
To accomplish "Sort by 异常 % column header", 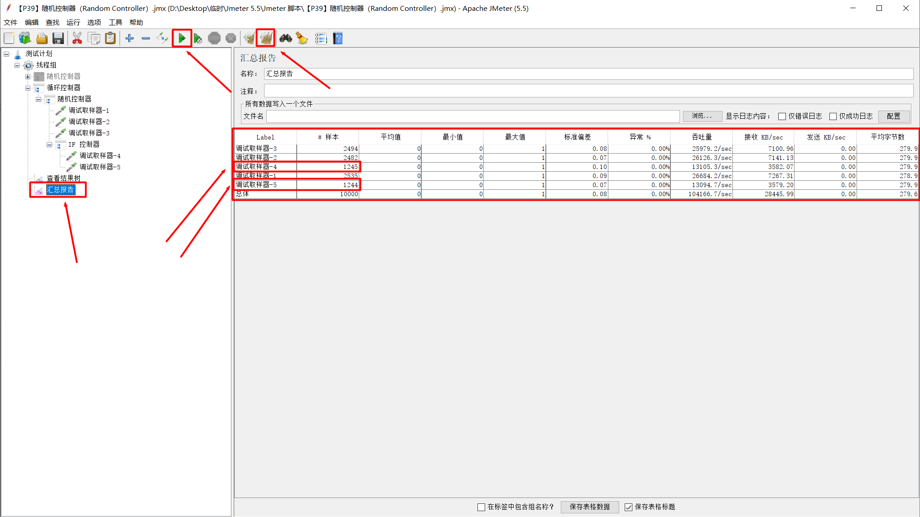I will pyautogui.click(x=640, y=137).
